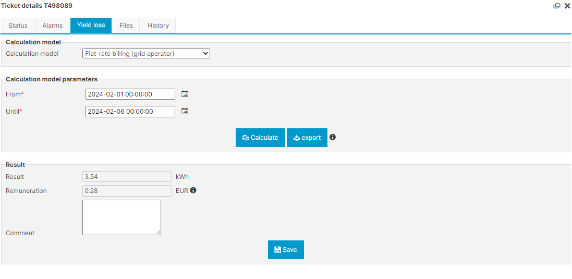The width and height of the screenshot is (572, 279).
Task: Click the info icon next to EUR
Action: [x=193, y=190]
